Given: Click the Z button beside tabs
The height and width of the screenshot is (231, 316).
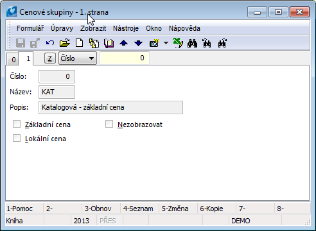Looking at the screenshot, I should [49, 58].
